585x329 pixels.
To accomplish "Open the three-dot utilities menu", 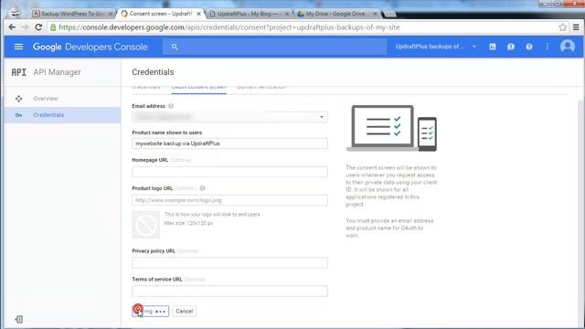I will 547,47.
